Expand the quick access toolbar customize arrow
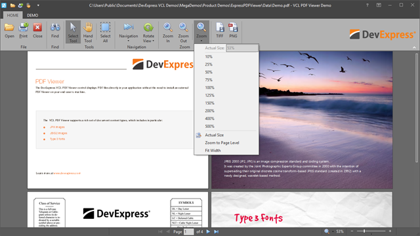The width and height of the screenshot is (420, 236). [x=38, y=5]
